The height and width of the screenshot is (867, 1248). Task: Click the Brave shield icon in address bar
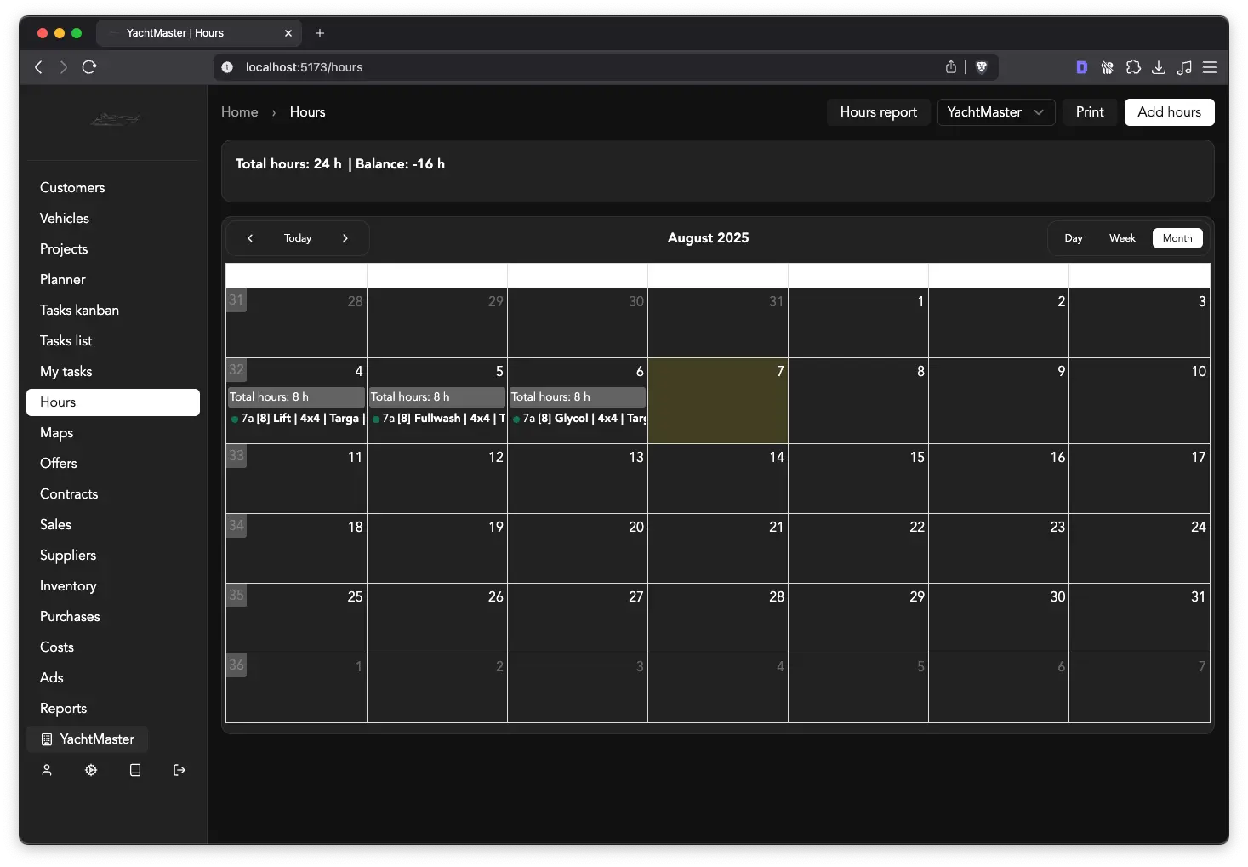(981, 67)
